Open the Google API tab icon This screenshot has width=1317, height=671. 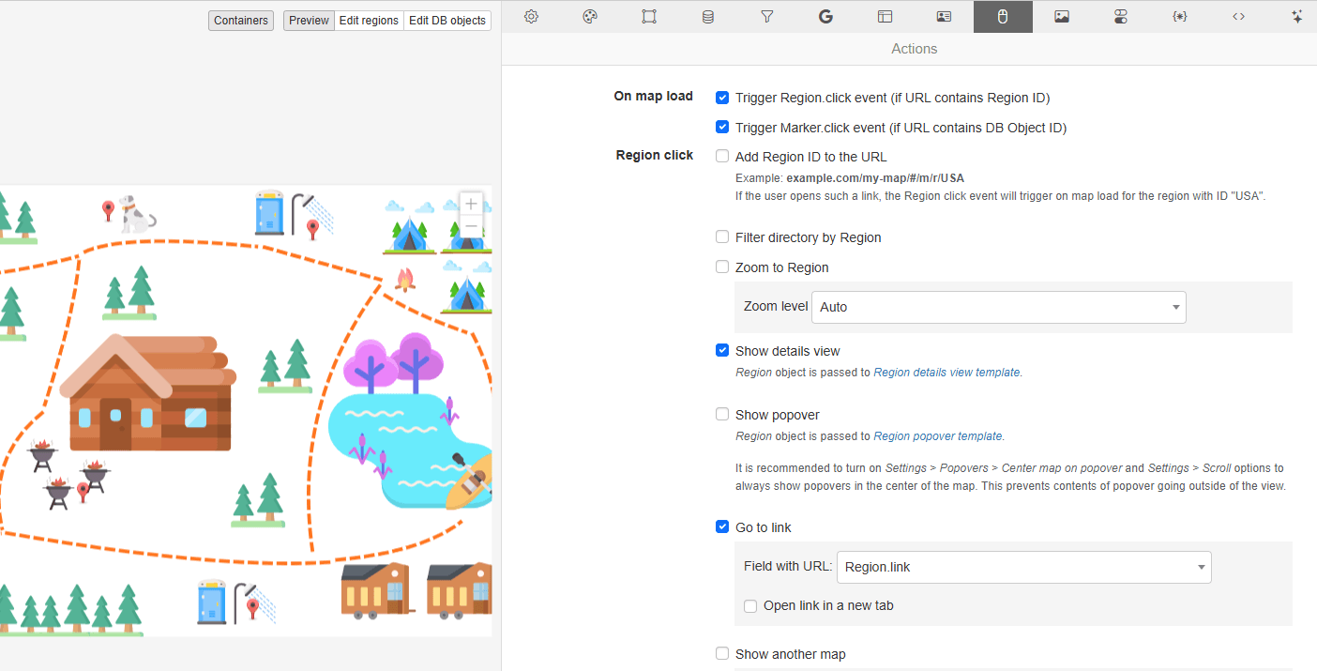(825, 17)
